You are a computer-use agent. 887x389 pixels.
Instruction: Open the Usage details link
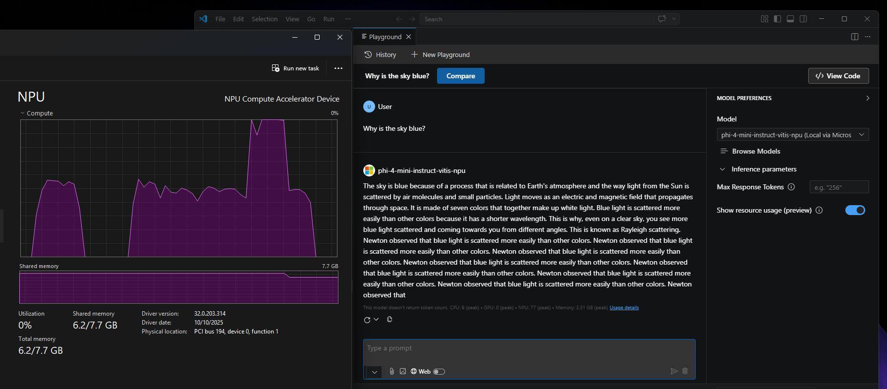(624, 307)
